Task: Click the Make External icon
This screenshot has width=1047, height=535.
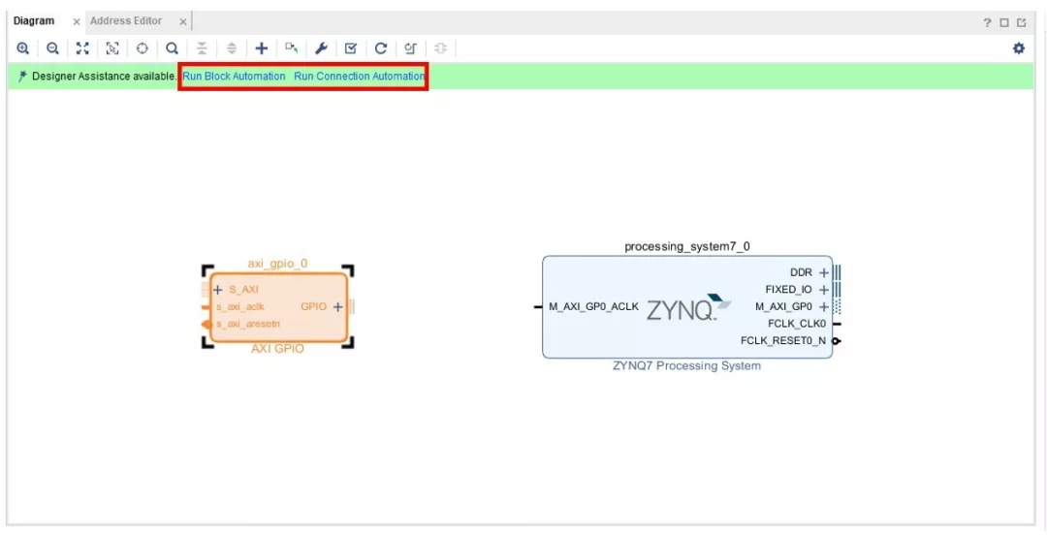Action: [x=291, y=48]
